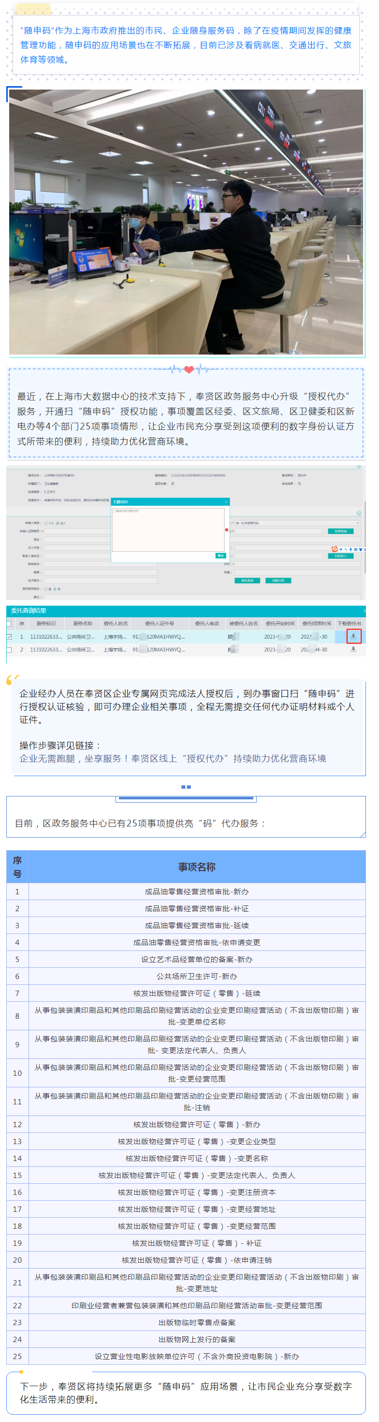The height and width of the screenshot is (1422, 379).
Task: Click download icon for second delegation row
Action: pos(353,649)
